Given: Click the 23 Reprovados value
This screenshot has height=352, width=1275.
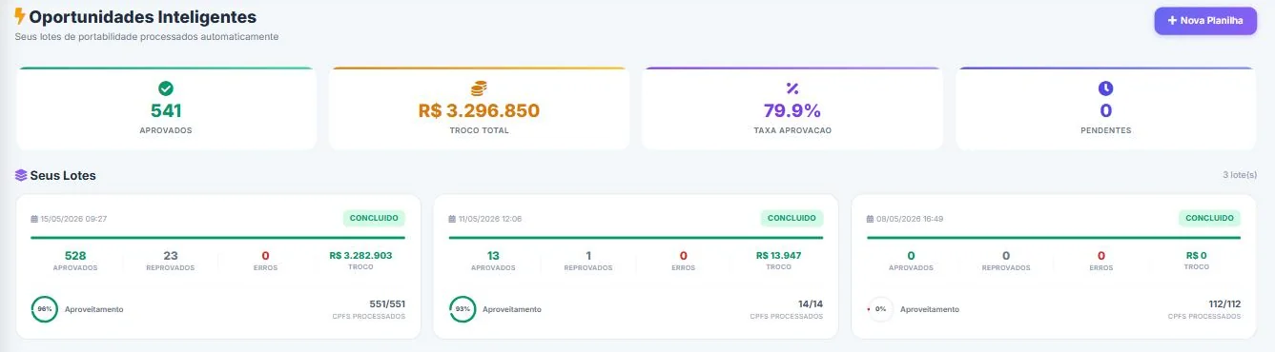Looking at the screenshot, I should coord(171,255).
